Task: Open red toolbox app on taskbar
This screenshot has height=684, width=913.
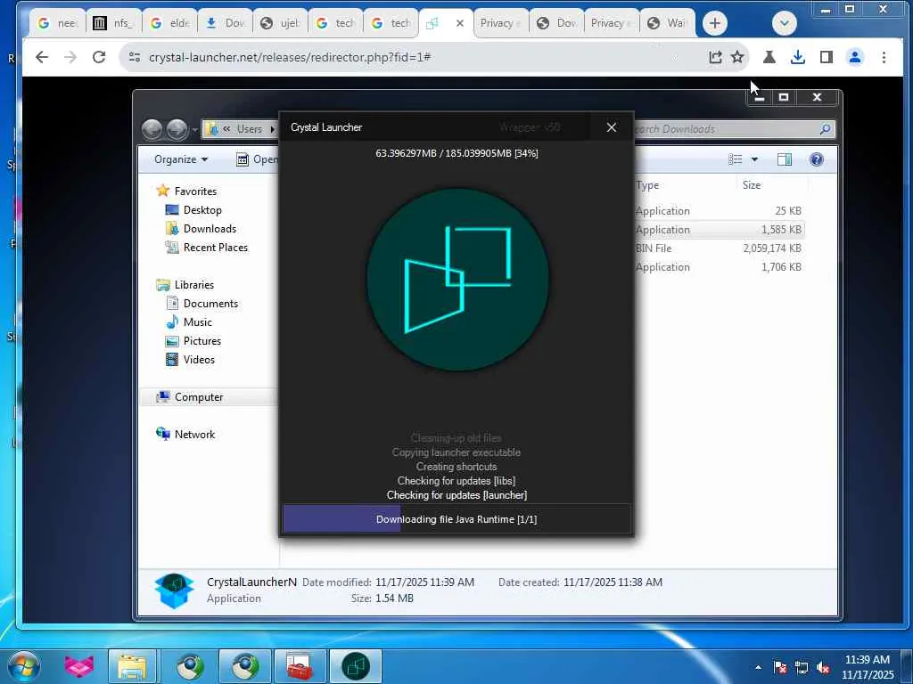Action: (300, 666)
